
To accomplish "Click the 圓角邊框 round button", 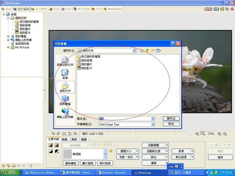I will [x=70, y=163].
